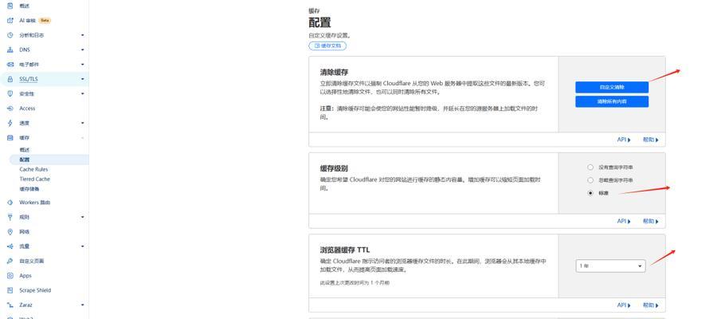Click the 缓存级别 section heading

tap(334, 169)
